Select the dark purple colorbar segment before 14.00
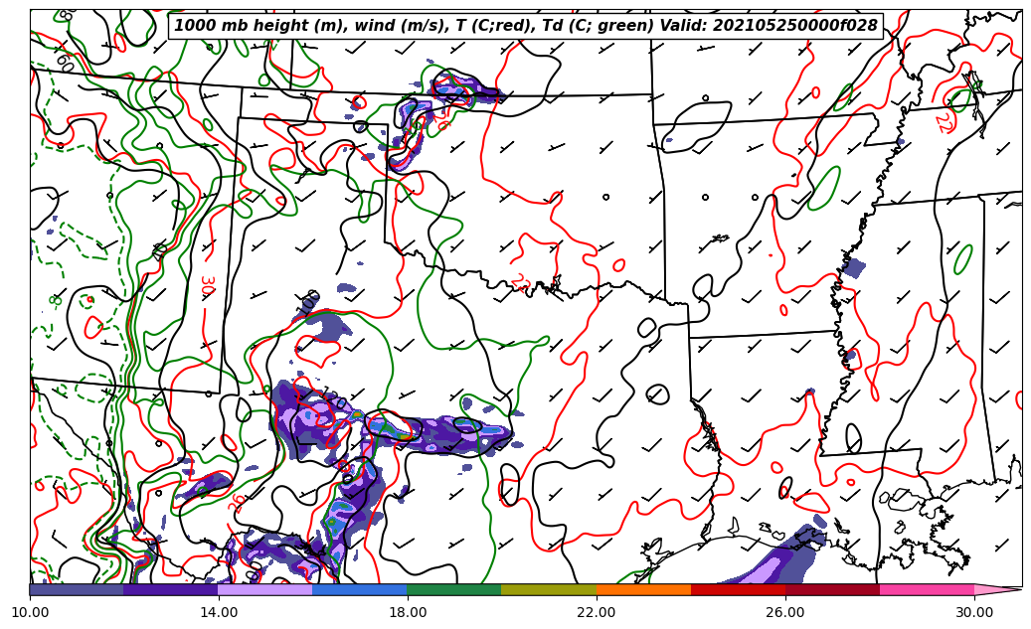Screen dimensions: 1031x629 point(171,590)
